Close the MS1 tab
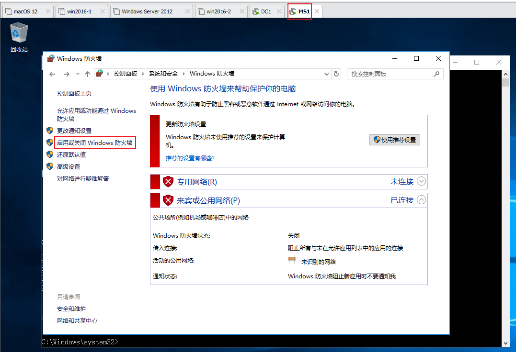The image size is (516, 352). click(317, 11)
